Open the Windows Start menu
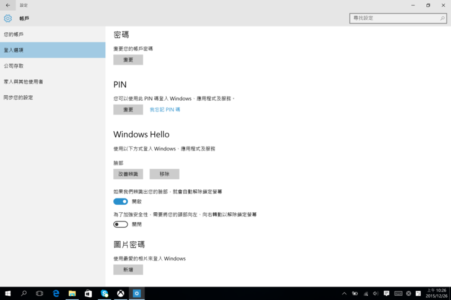The height and width of the screenshot is (300, 451). pos(8,293)
